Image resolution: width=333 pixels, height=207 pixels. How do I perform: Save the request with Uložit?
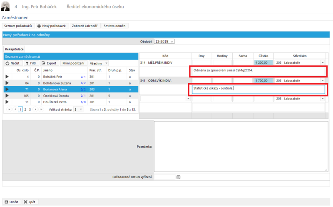click(x=12, y=202)
